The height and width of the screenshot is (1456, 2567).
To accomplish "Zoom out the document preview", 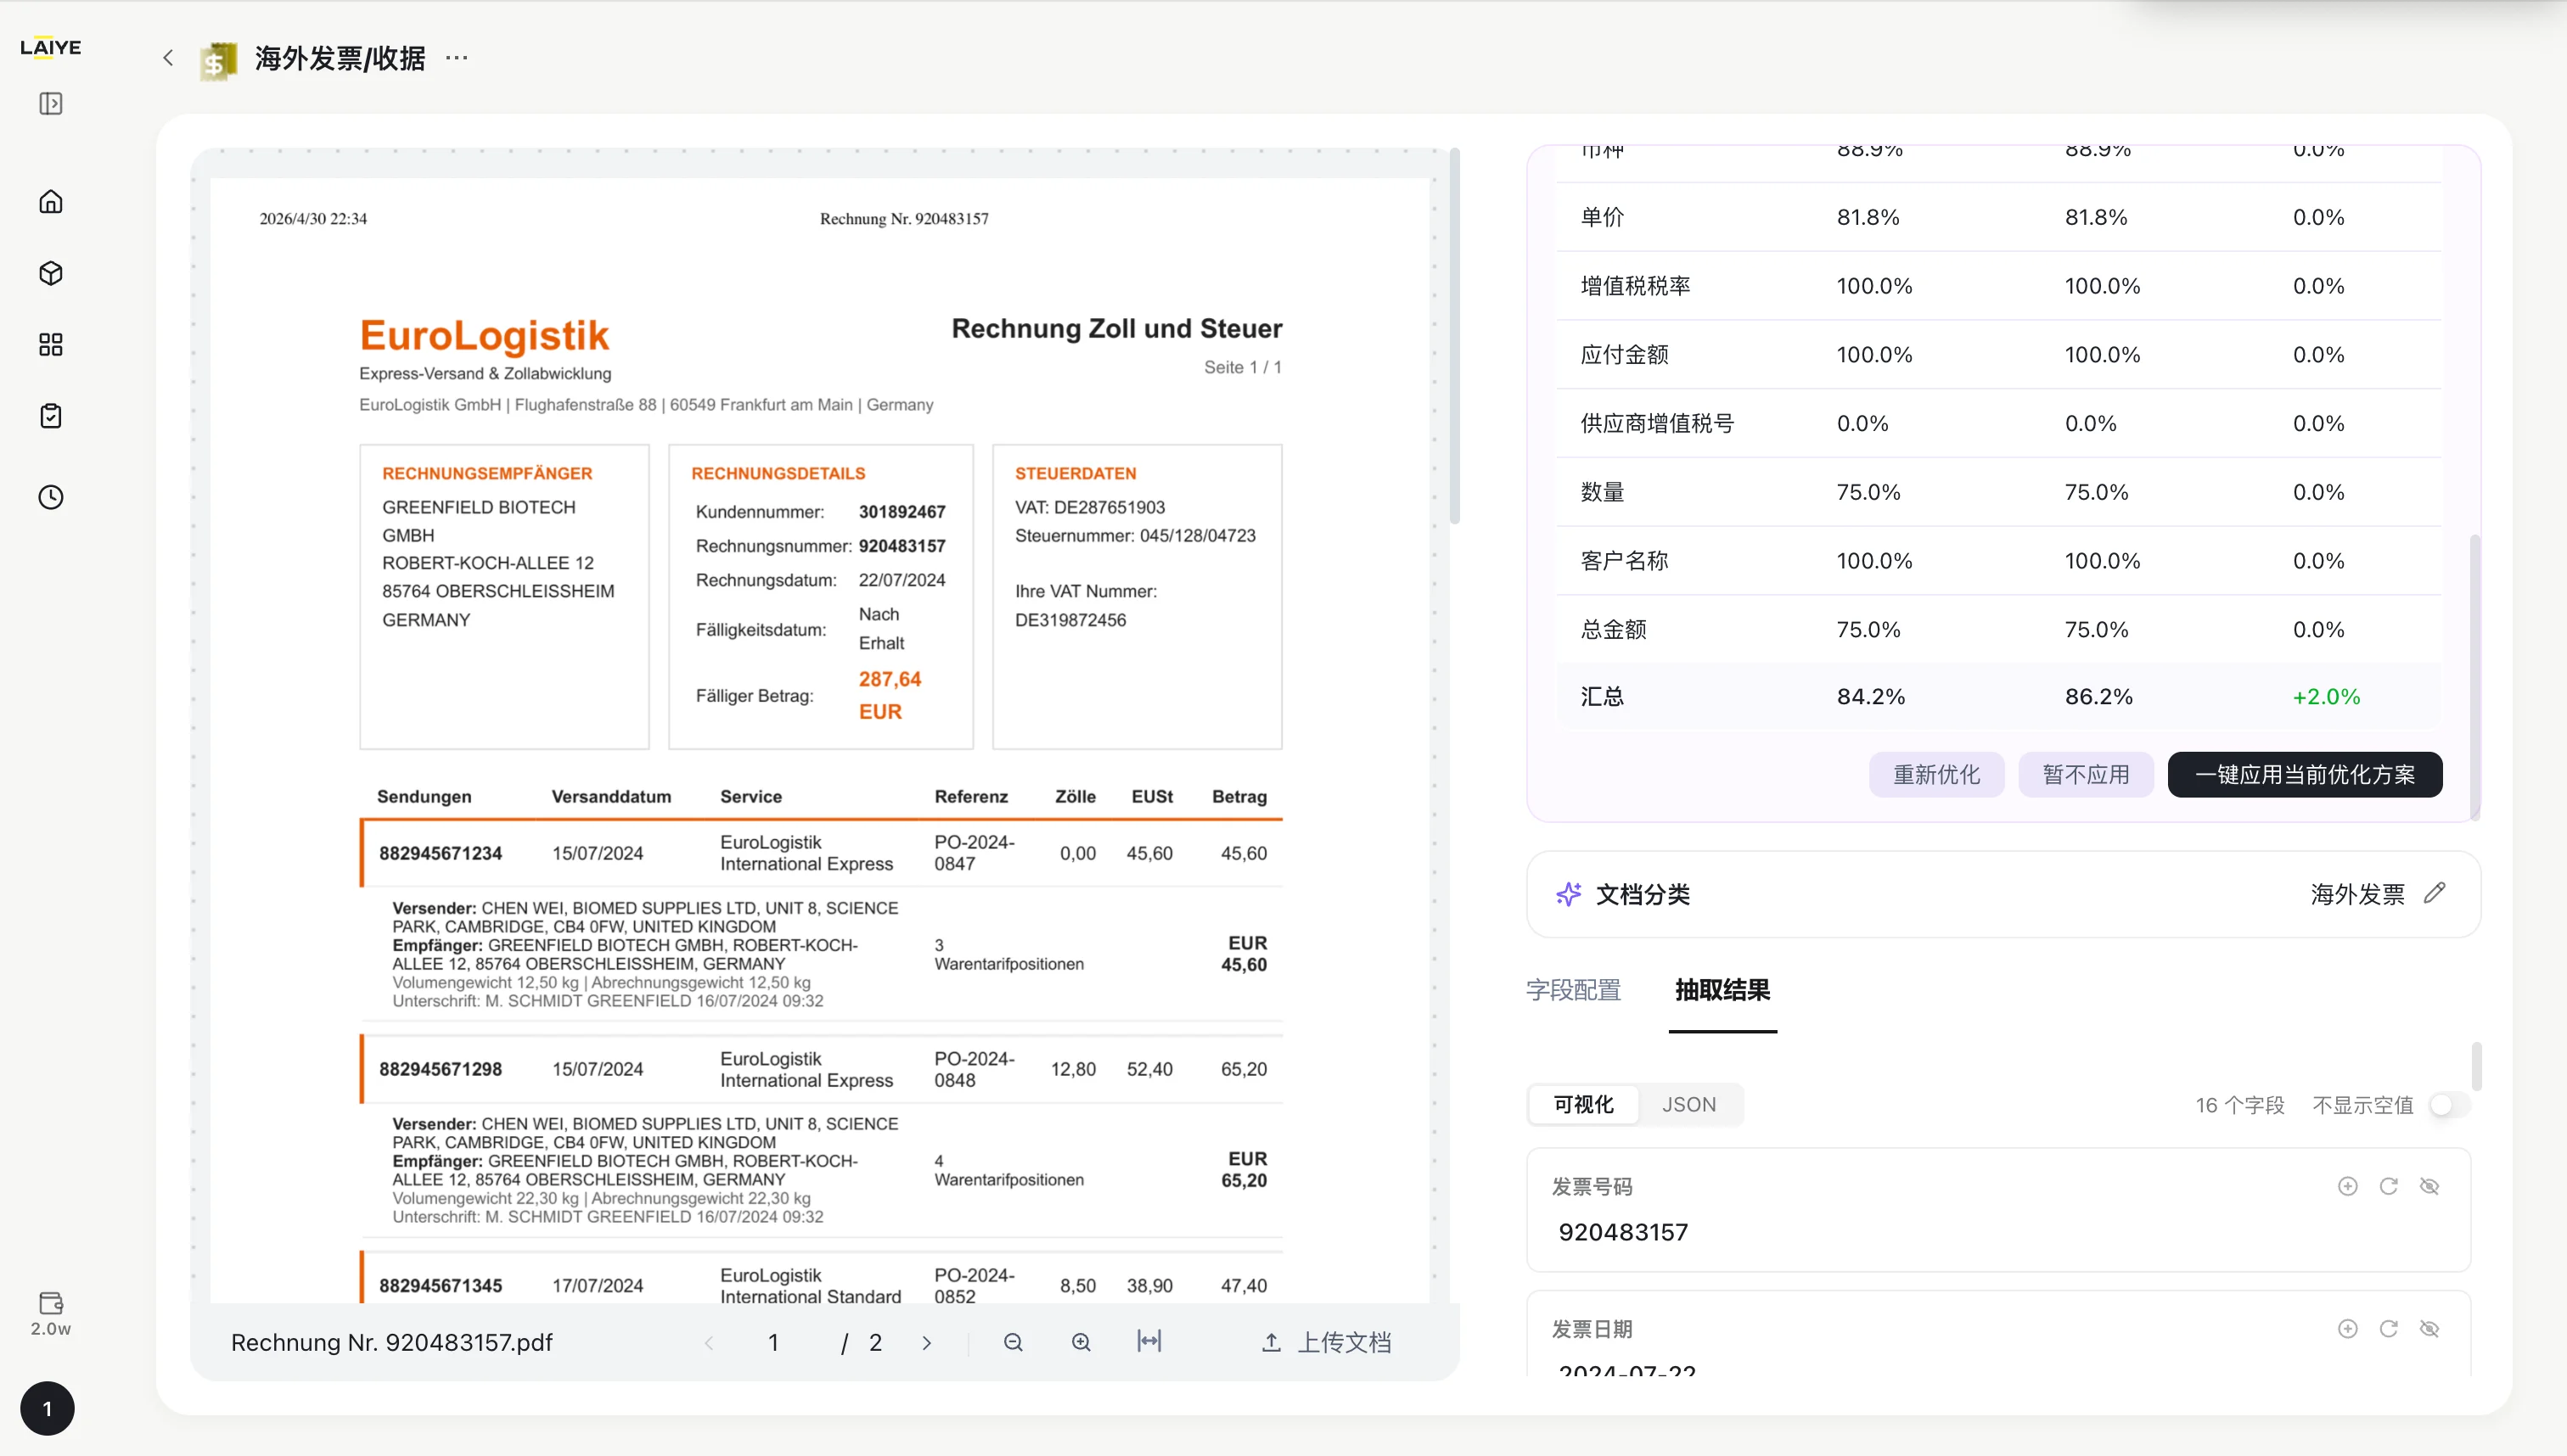I will (1014, 1342).
